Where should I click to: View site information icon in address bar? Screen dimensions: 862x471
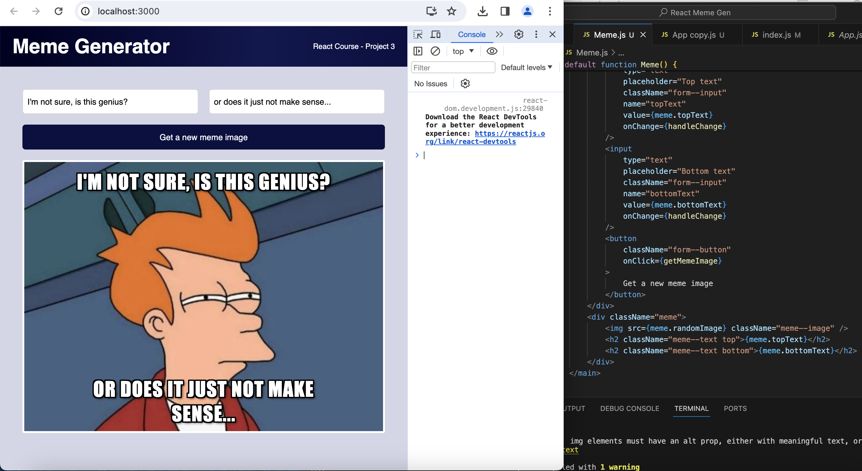pyautogui.click(x=86, y=12)
